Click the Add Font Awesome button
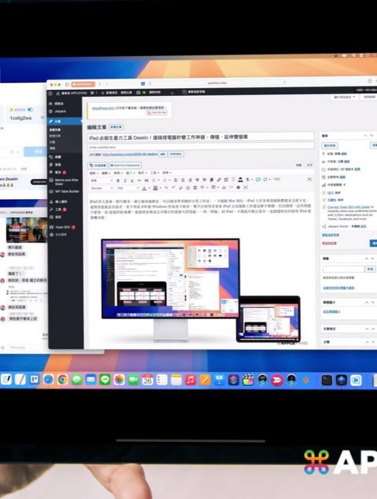Viewport: 377px width, 499px height. coord(126,165)
